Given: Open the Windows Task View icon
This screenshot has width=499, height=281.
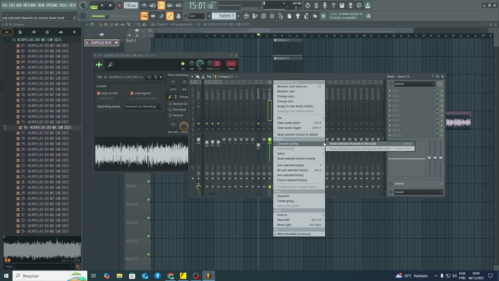Looking at the screenshot, I should tap(94, 276).
